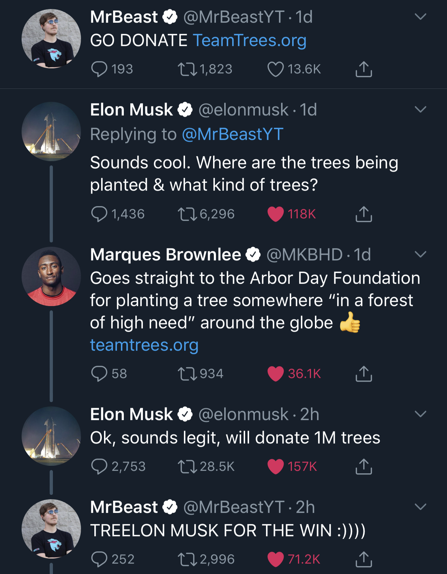Share Marques Brownlee's tweet
The width and height of the screenshot is (447, 574).
click(364, 374)
